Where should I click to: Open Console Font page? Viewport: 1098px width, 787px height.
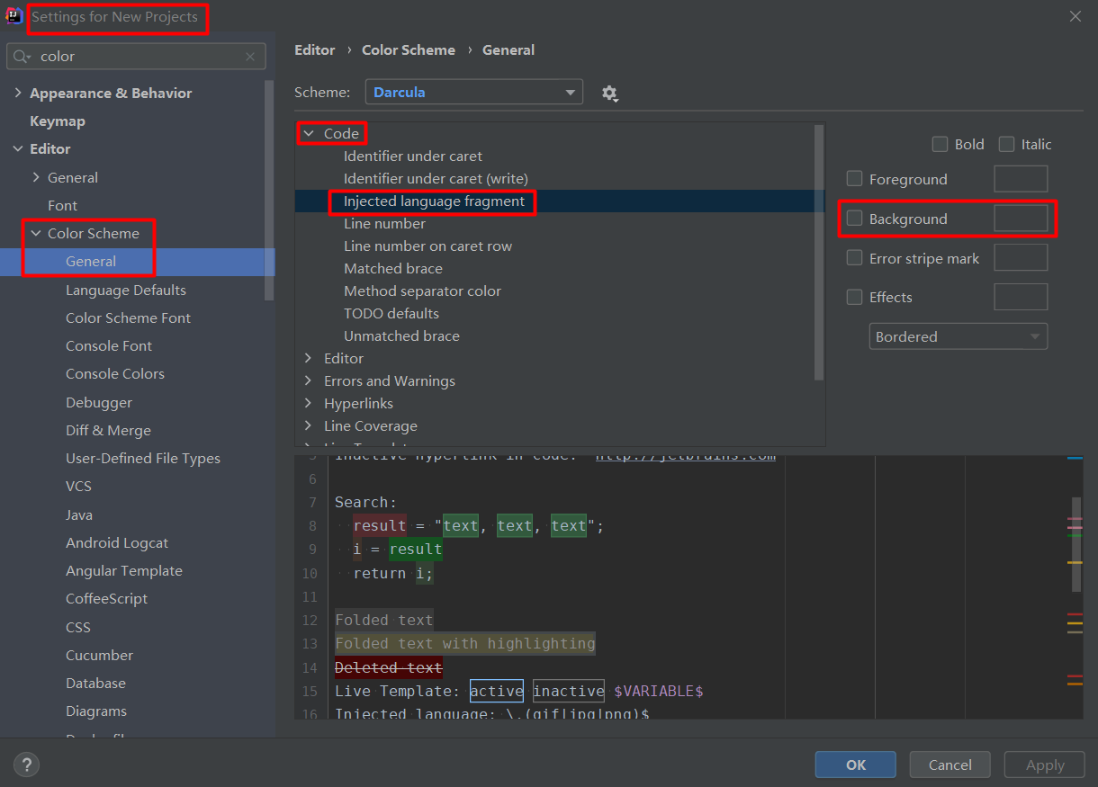(x=109, y=345)
